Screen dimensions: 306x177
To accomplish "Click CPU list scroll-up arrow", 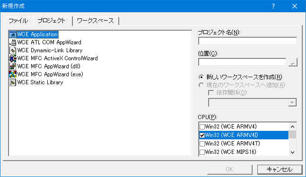I will coord(292,127).
